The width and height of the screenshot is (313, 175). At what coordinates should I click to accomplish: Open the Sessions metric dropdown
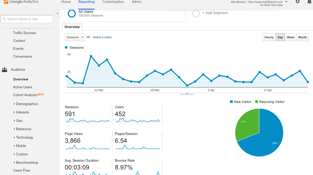(75, 37)
